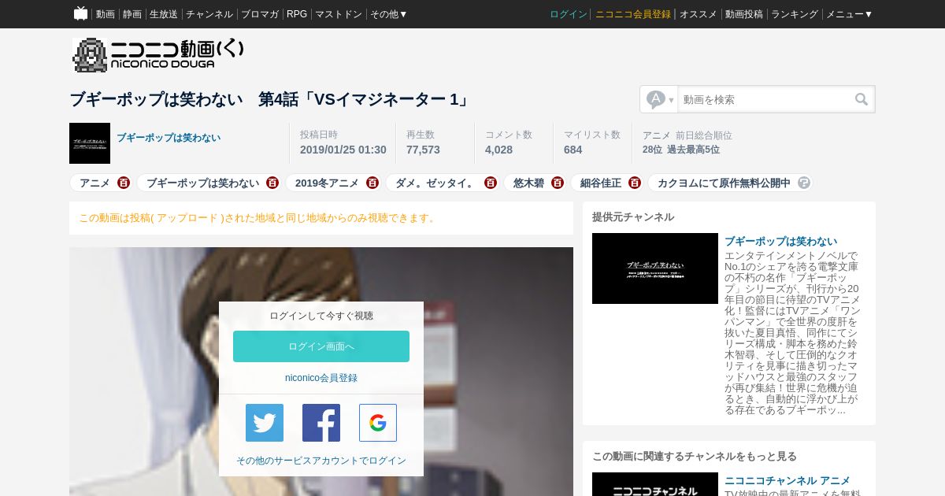Select the アニメ tag
This screenshot has height=496, width=945.
pos(94,183)
